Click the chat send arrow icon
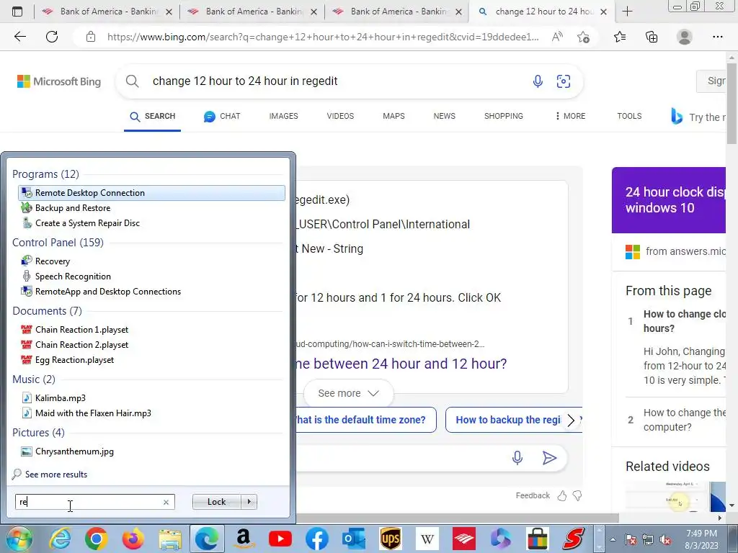The image size is (738, 553). (x=549, y=457)
